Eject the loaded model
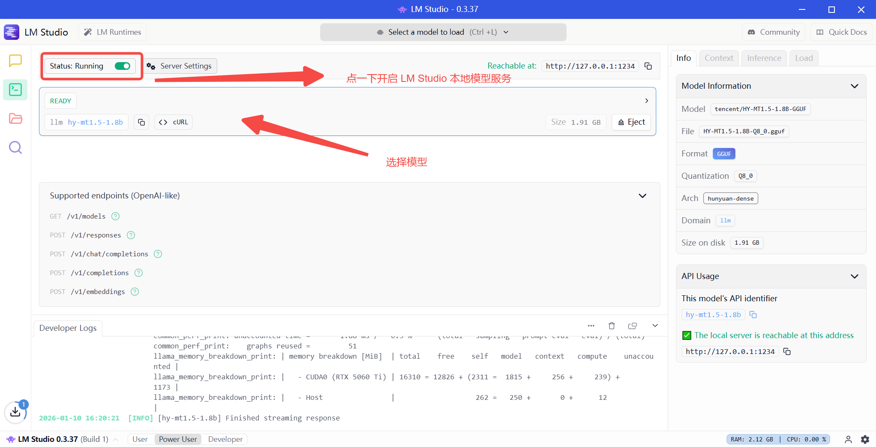876x447 pixels. click(631, 122)
